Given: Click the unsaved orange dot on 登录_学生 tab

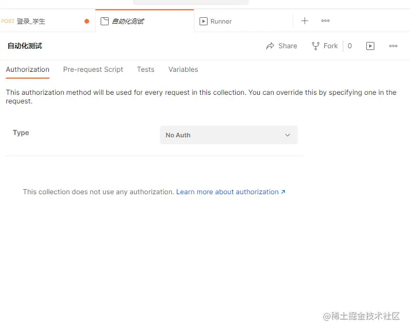Looking at the screenshot, I should click(87, 21).
